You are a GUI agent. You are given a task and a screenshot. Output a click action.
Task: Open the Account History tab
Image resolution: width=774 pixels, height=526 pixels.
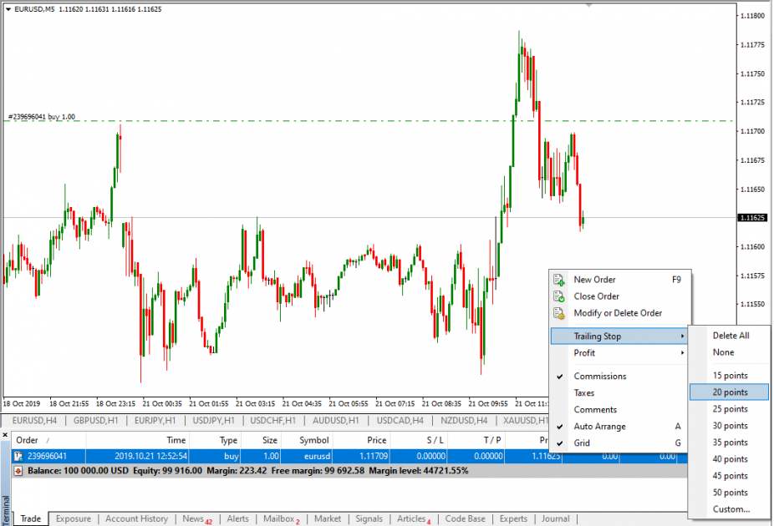[x=137, y=519]
